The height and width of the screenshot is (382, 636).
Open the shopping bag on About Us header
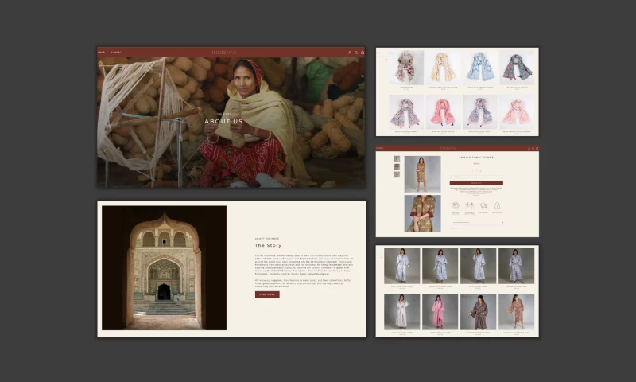pyautogui.click(x=363, y=53)
